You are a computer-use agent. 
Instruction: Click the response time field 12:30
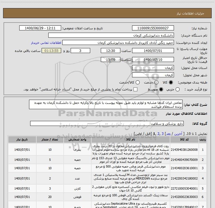tap(111, 51)
